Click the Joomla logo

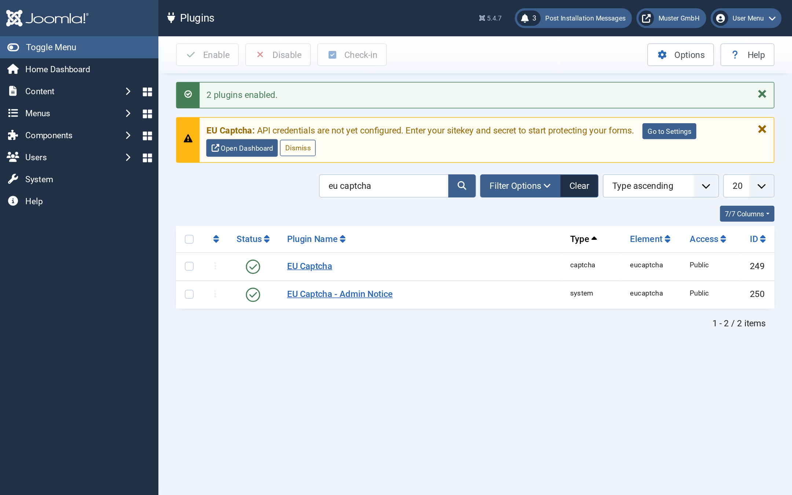[x=47, y=18]
